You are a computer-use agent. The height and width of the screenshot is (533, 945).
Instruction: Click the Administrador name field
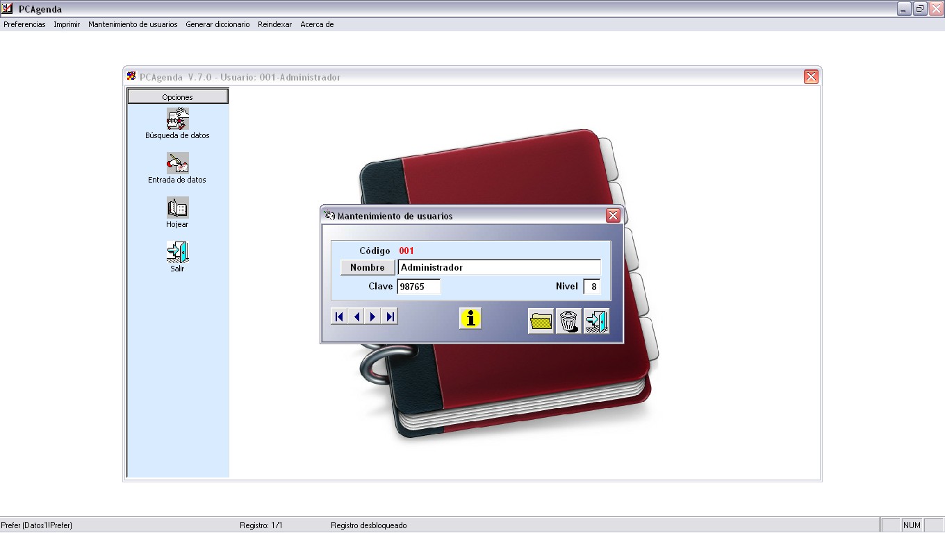click(x=499, y=267)
